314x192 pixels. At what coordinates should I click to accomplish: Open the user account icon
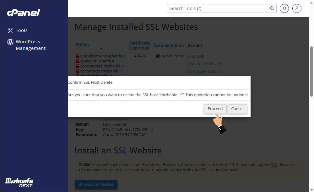point(297,8)
